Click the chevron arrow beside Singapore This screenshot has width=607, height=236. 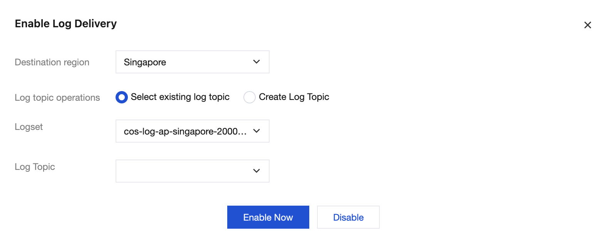tap(257, 62)
